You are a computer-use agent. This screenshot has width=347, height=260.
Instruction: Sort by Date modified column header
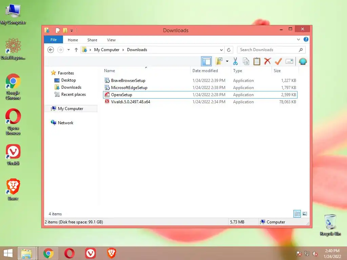point(205,70)
